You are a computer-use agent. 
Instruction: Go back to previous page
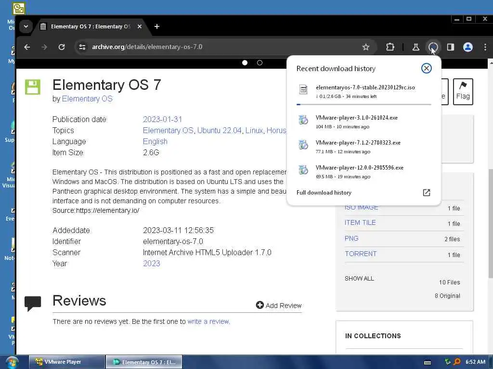point(27,47)
